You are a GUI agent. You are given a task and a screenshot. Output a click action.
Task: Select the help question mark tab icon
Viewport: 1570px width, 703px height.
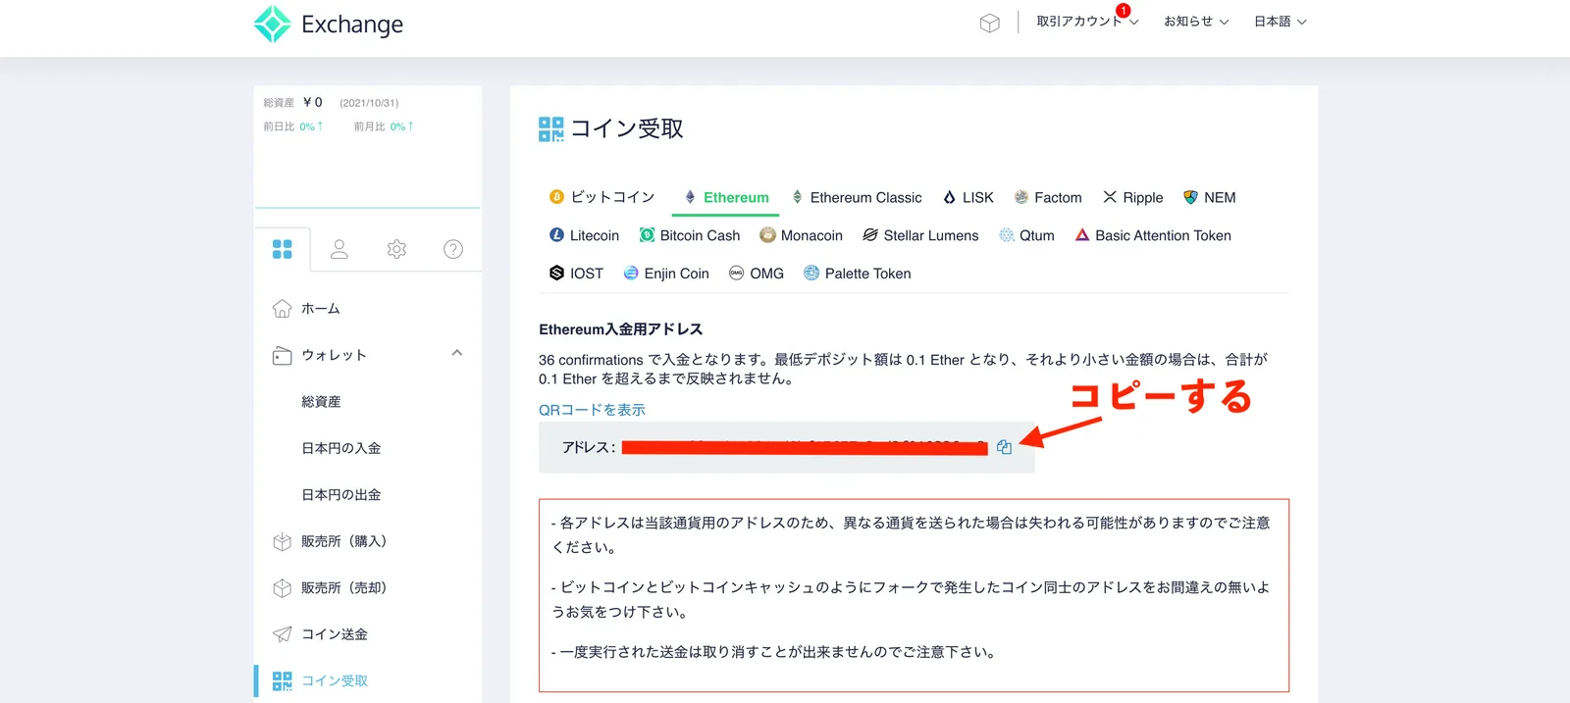tap(453, 249)
